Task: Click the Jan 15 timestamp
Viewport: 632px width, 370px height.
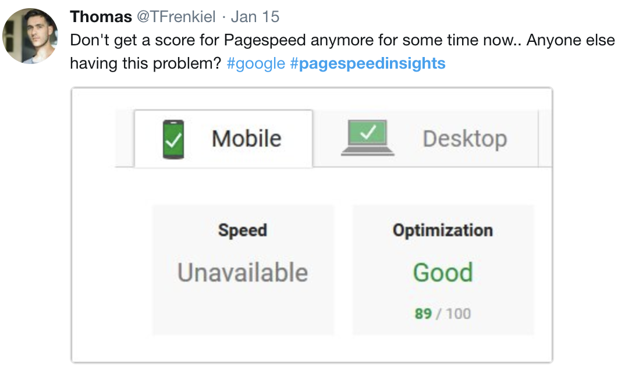Action: point(255,17)
